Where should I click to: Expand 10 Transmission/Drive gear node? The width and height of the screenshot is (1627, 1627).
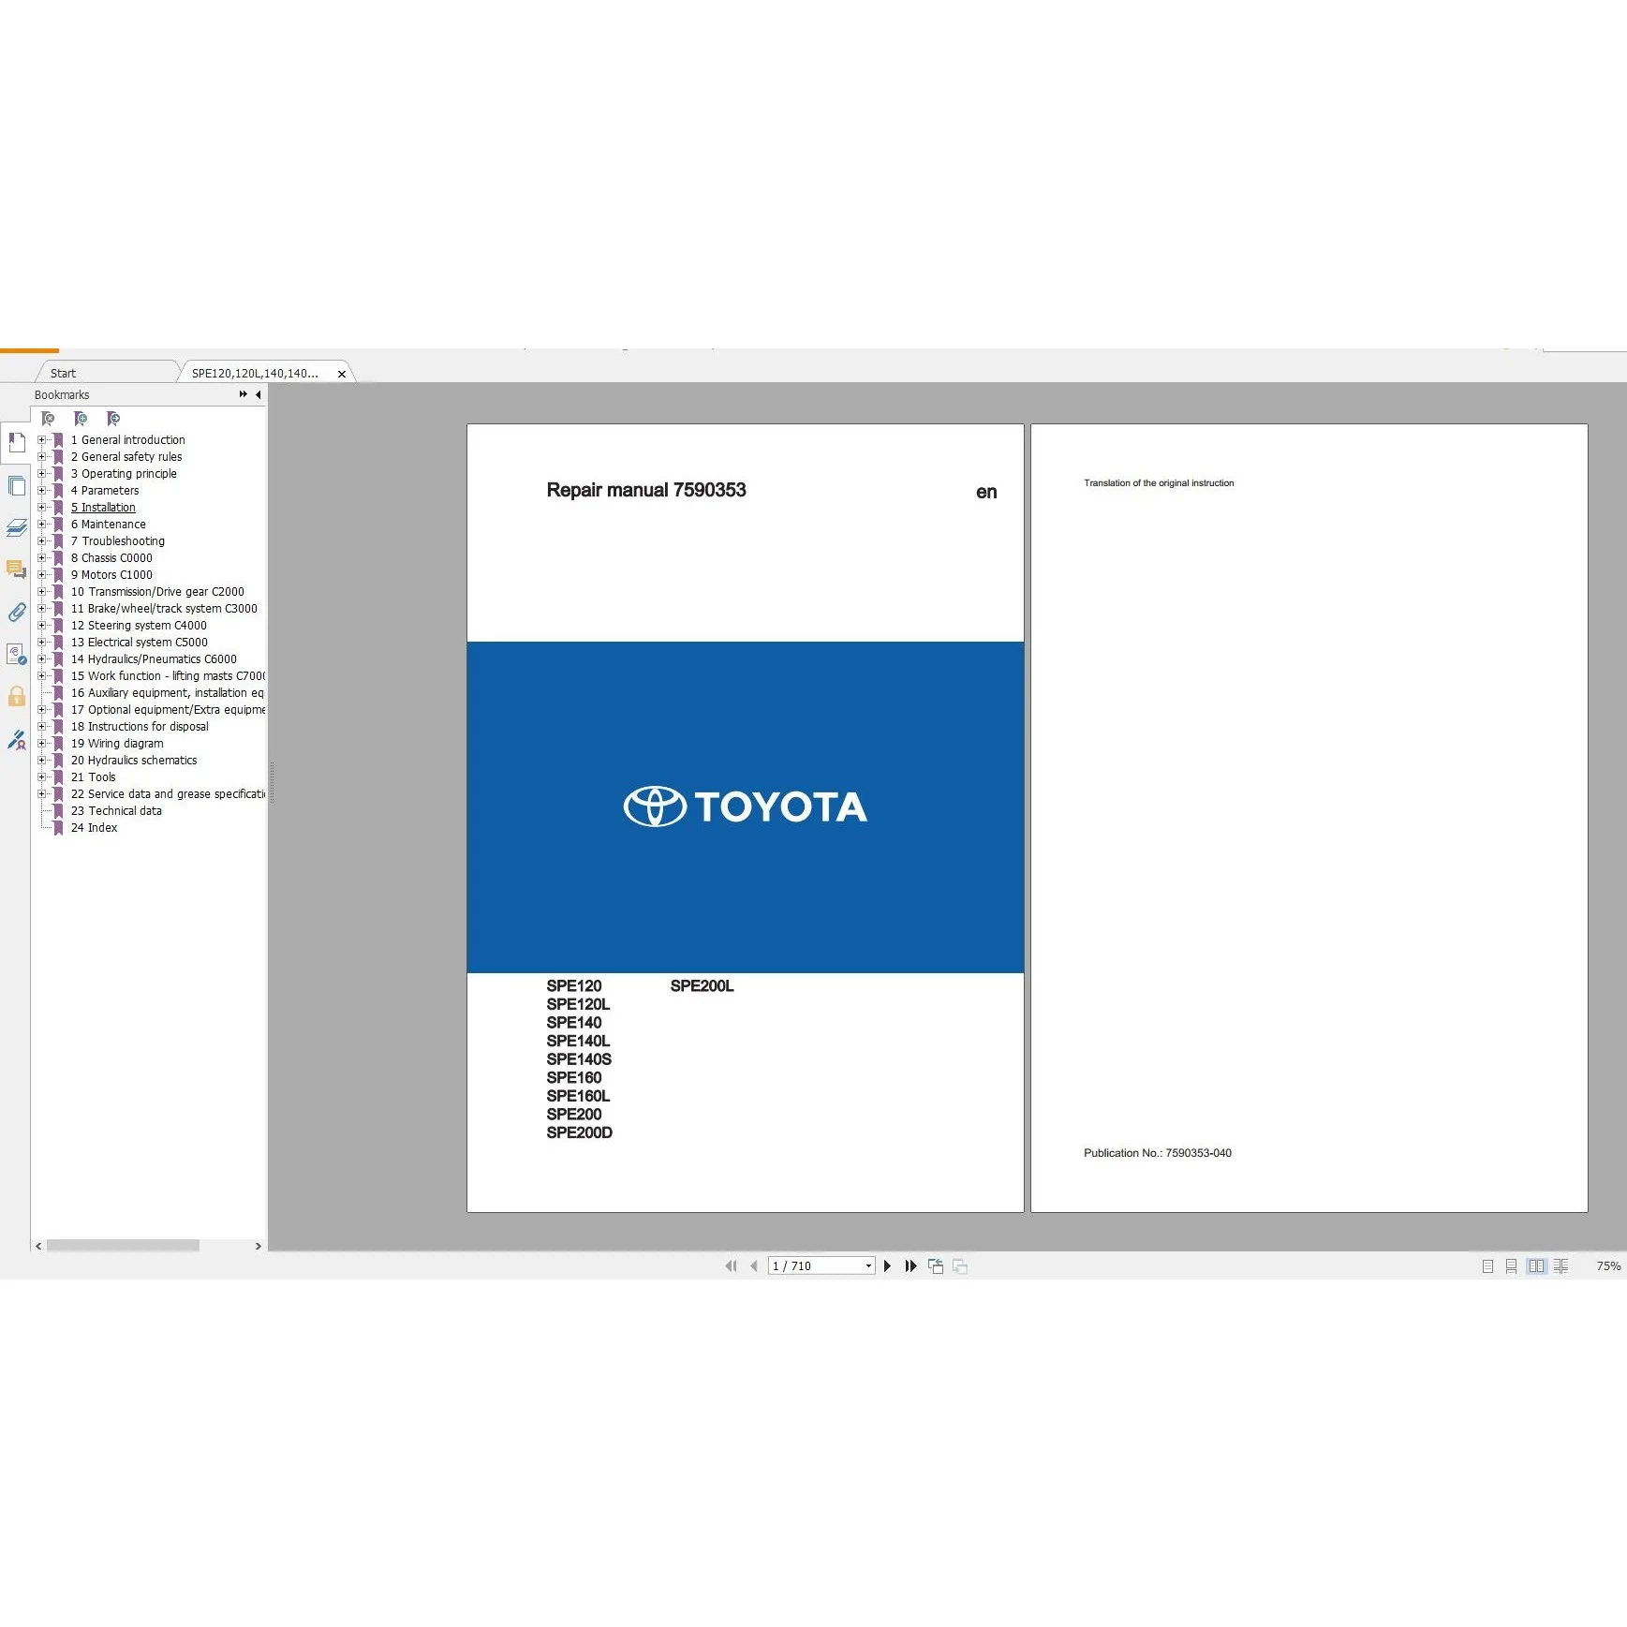(x=41, y=591)
